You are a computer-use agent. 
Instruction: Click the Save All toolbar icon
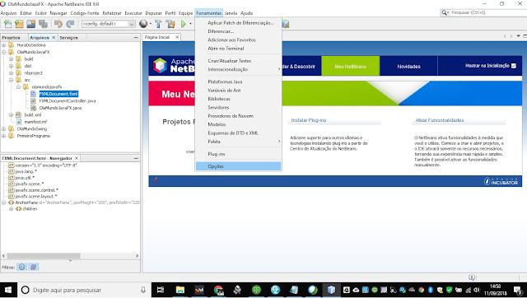43,24
